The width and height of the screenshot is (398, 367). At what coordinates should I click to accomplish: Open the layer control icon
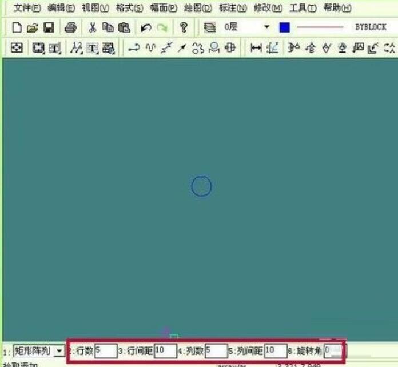tap(209, 27)
